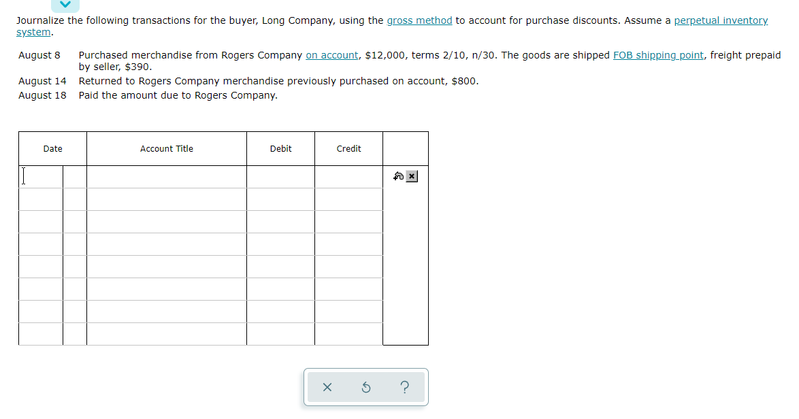This screenshot has width=799, height=419.
Task: Open the perpetual inventory system link
Action: [720, 20]
